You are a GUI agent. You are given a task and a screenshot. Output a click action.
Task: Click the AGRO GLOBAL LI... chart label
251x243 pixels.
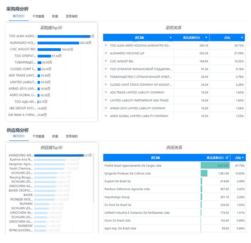(23, 95)
